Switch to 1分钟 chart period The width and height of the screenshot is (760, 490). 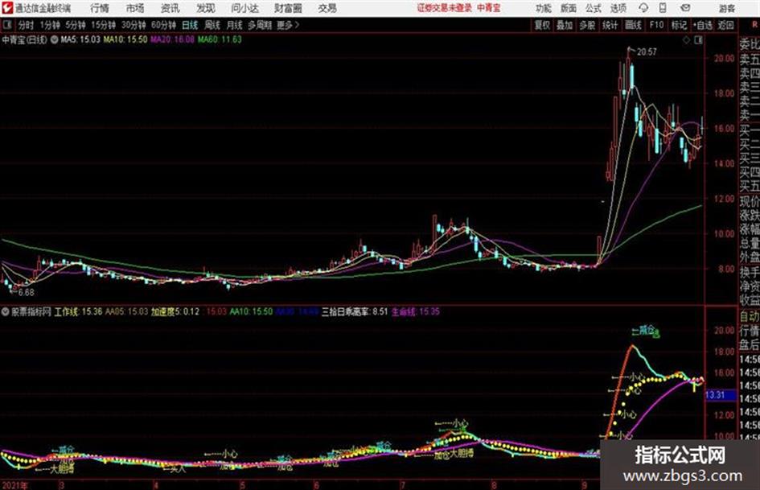(x=49, y=25)
